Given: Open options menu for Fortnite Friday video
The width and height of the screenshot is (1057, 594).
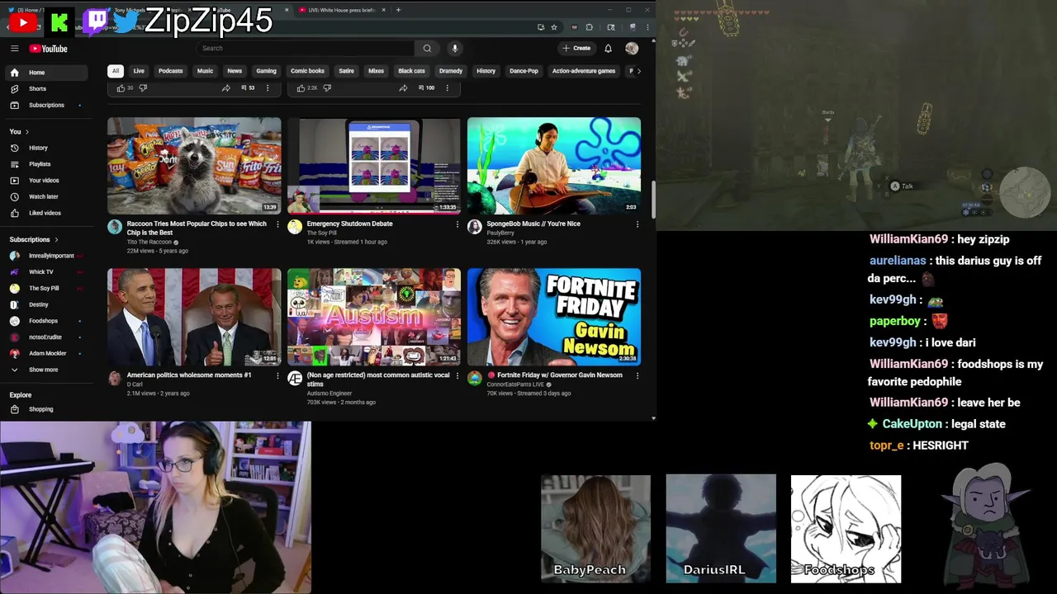Looking at the screenshot, I should [x=638, y=375].
